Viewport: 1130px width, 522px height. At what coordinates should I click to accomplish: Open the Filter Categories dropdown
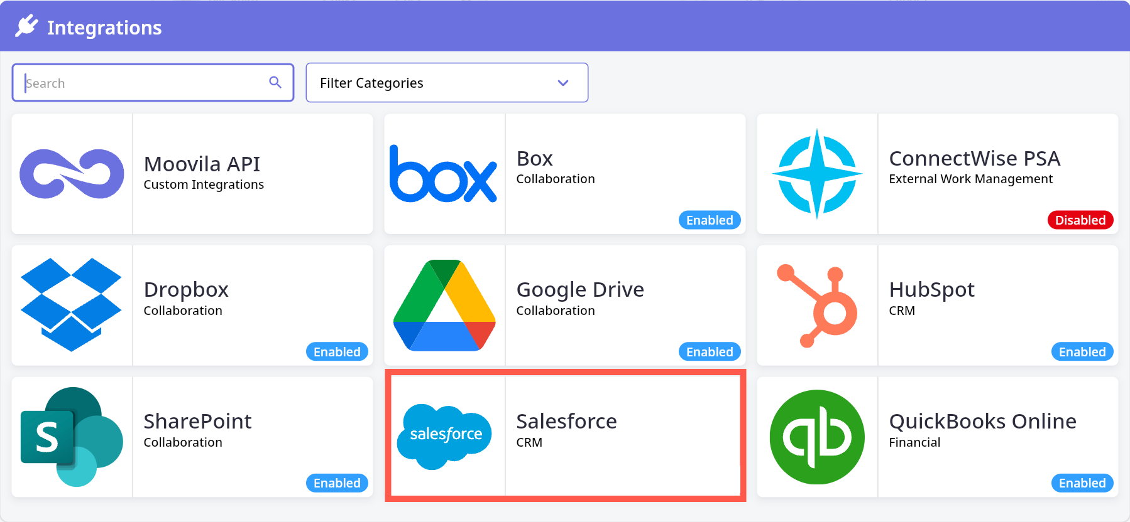pyautogui.click(x=446, y=83)
